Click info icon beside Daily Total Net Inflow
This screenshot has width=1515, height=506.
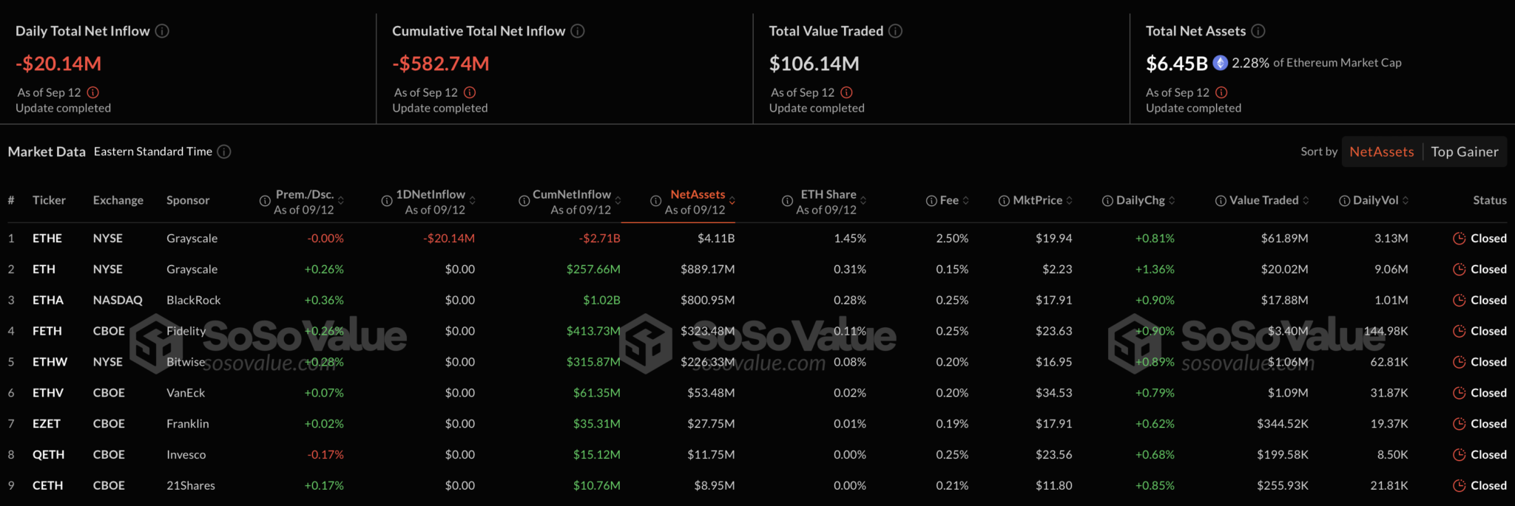point(162,31)
